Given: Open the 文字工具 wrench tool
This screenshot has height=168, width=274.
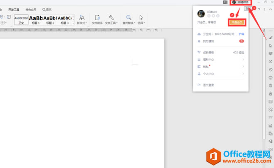Looking at the screenshot, I should (x=111, y=18).
